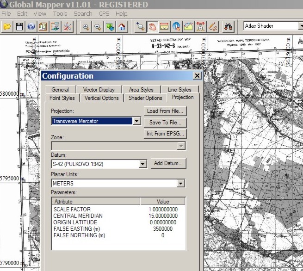Click the zoom in magnifier icon

(x=86, y=27)
